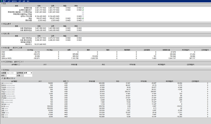
Task: Collapse the 外汇投资组合 virtual FX section
Action: [x=2, y=62]
